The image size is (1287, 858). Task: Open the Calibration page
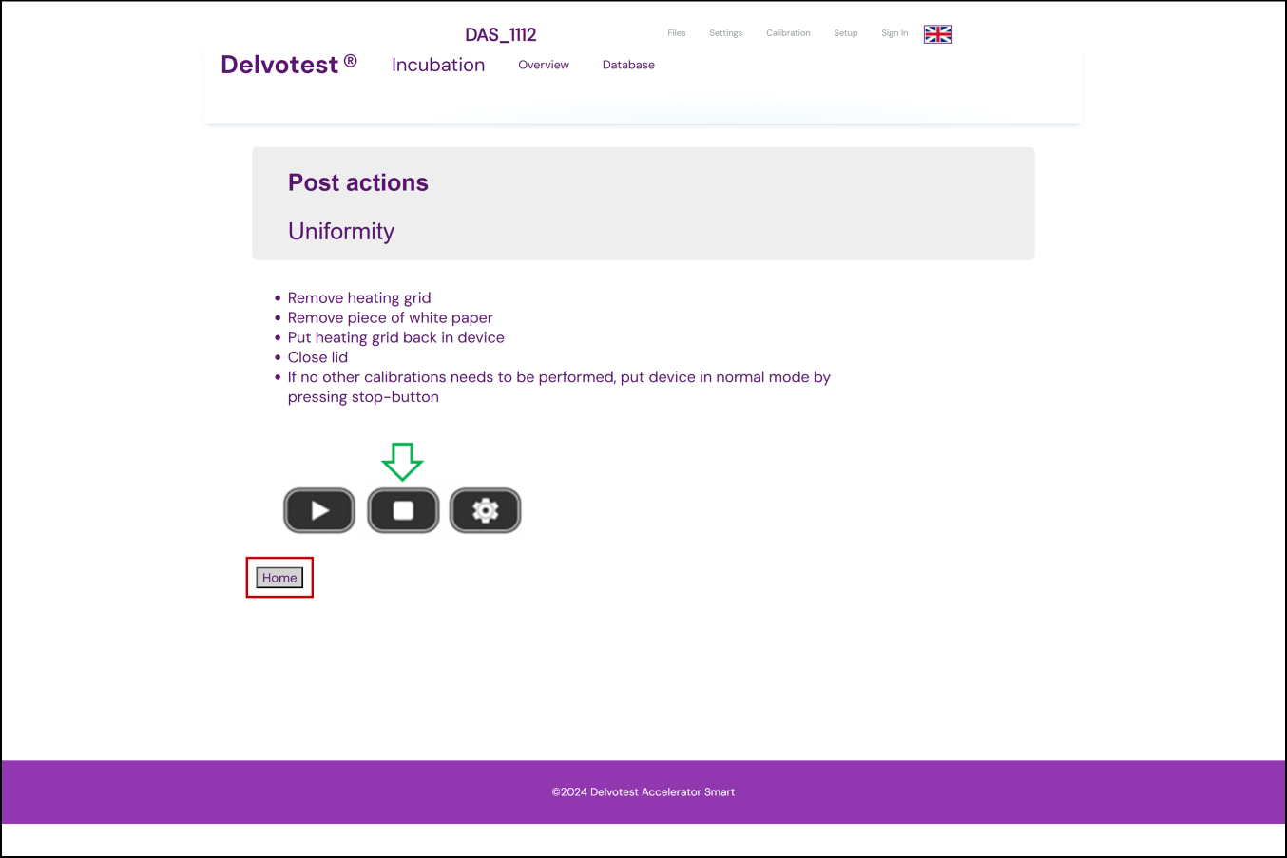tap(788, 33)
